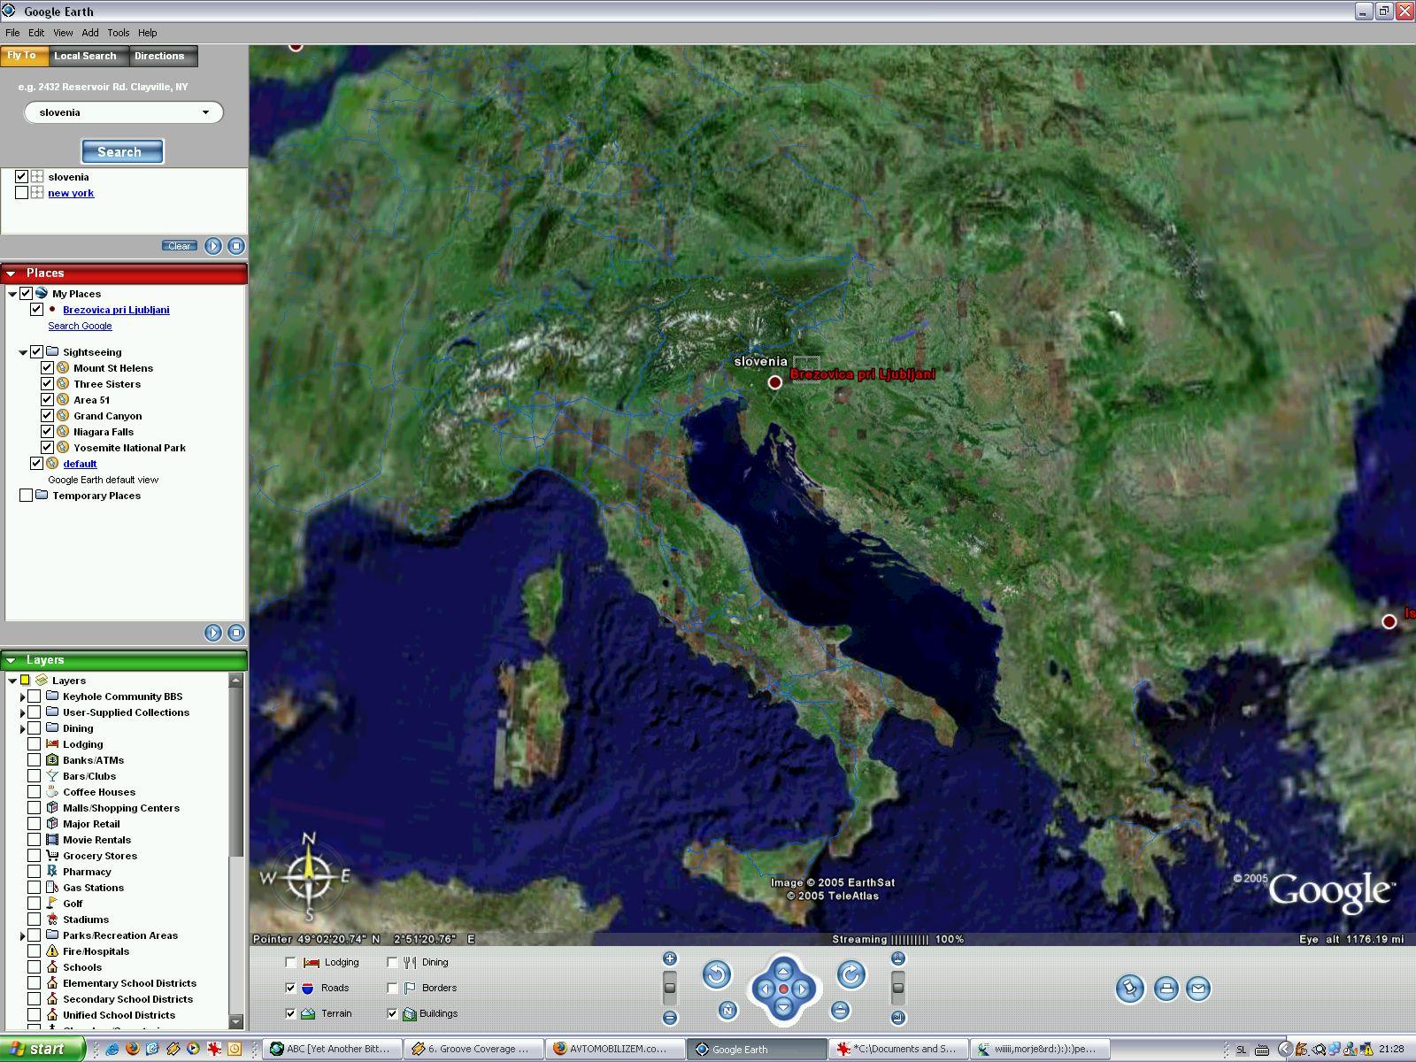Uncheck the slovenia search result
Viewport: 1416px width, 1062px height.
21,177
